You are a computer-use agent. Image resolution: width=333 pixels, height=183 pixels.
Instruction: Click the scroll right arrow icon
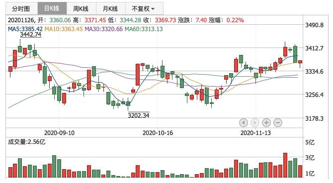click(x=255, y=123)
